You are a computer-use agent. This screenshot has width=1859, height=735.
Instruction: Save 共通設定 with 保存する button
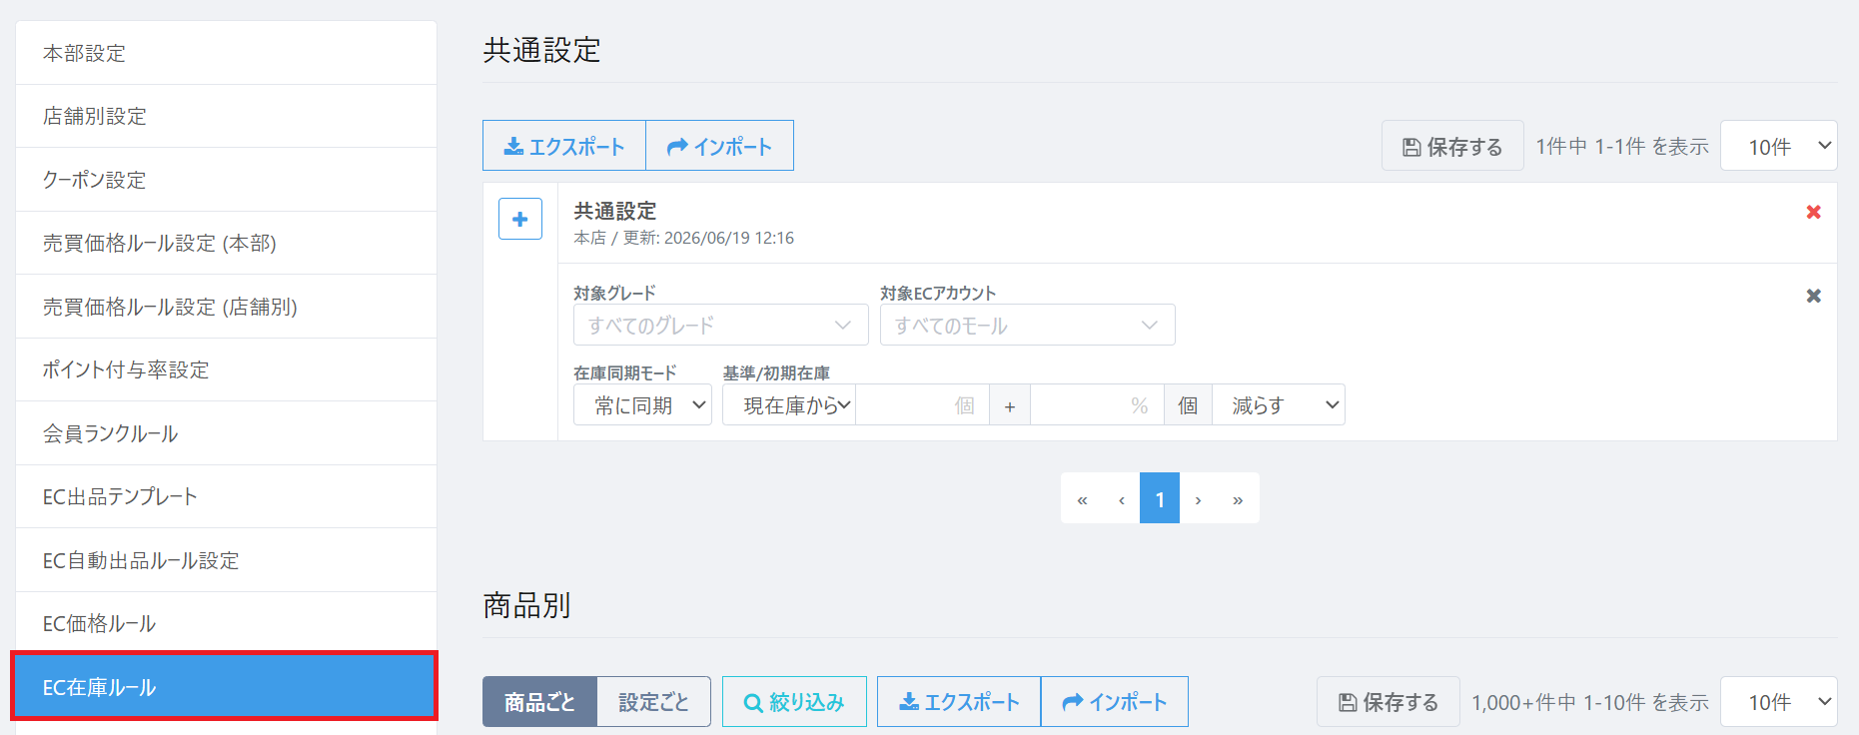click(x=1452, y=146)
